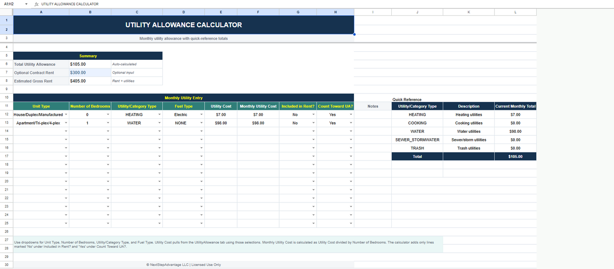614x269 pixels.
Task: Click the UTILITY ALLOWANCE CALCULATOR title cell
Action: (x=184, y=25)
